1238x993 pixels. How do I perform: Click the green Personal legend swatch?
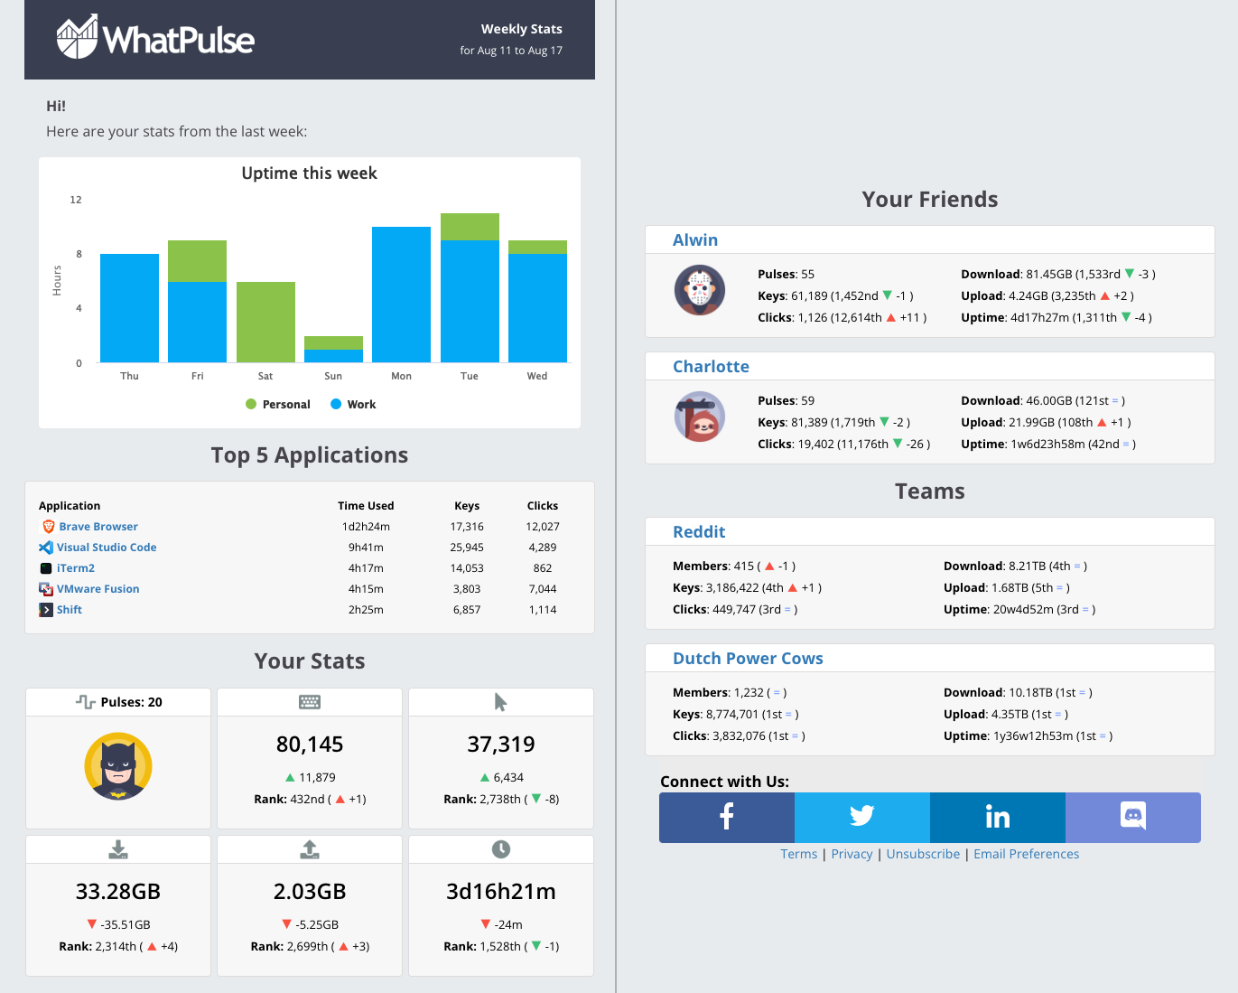click(x=251, y=404)
